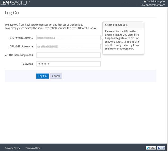
Task: Click the Twitter bird icon
Action: (148, 148)
